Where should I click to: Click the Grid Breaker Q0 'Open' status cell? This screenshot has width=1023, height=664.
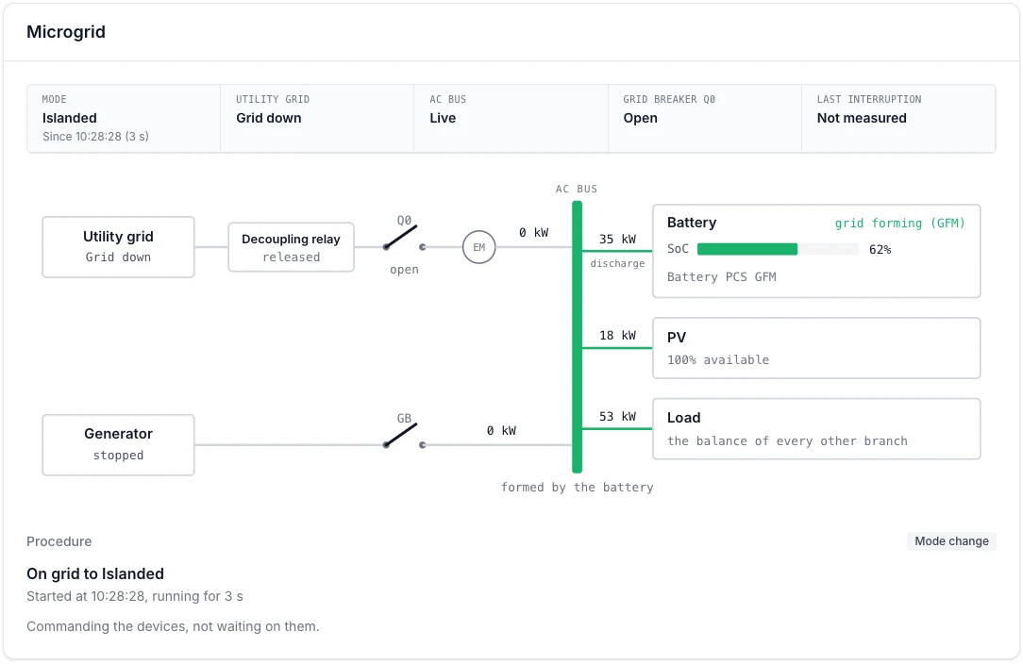coord(705,119)
